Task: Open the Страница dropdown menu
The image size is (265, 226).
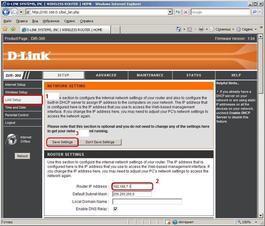Action: (x=223, y=30)
